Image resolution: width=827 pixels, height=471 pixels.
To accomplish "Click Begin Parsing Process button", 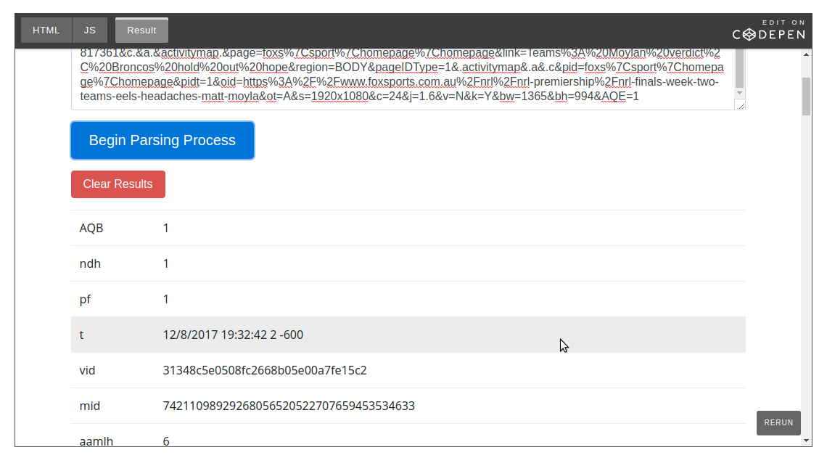I will [x=162, y=140].
